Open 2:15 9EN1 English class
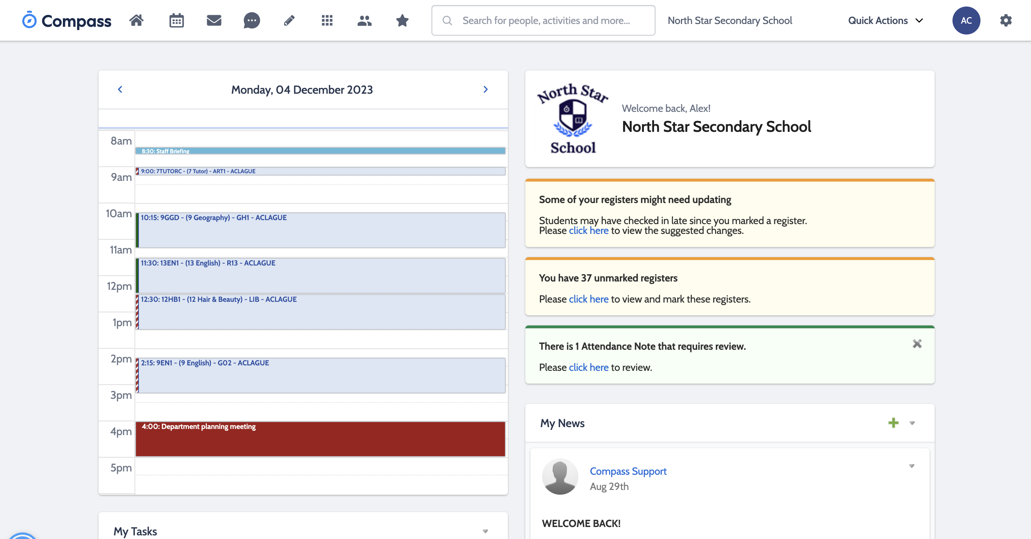 point(320,376)
